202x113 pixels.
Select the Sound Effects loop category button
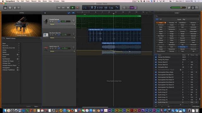(x=161, y=51)
